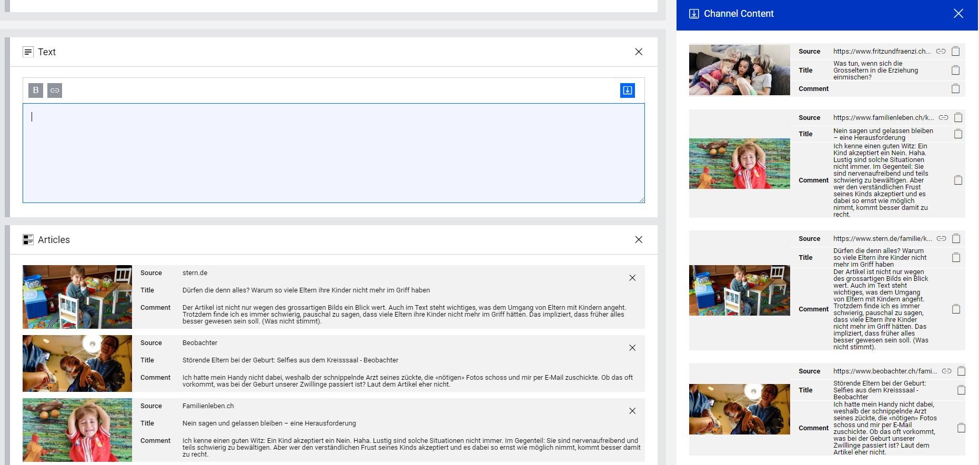Insert a link via the editor toolbar
979x465 pixels.
coord(55,90)
